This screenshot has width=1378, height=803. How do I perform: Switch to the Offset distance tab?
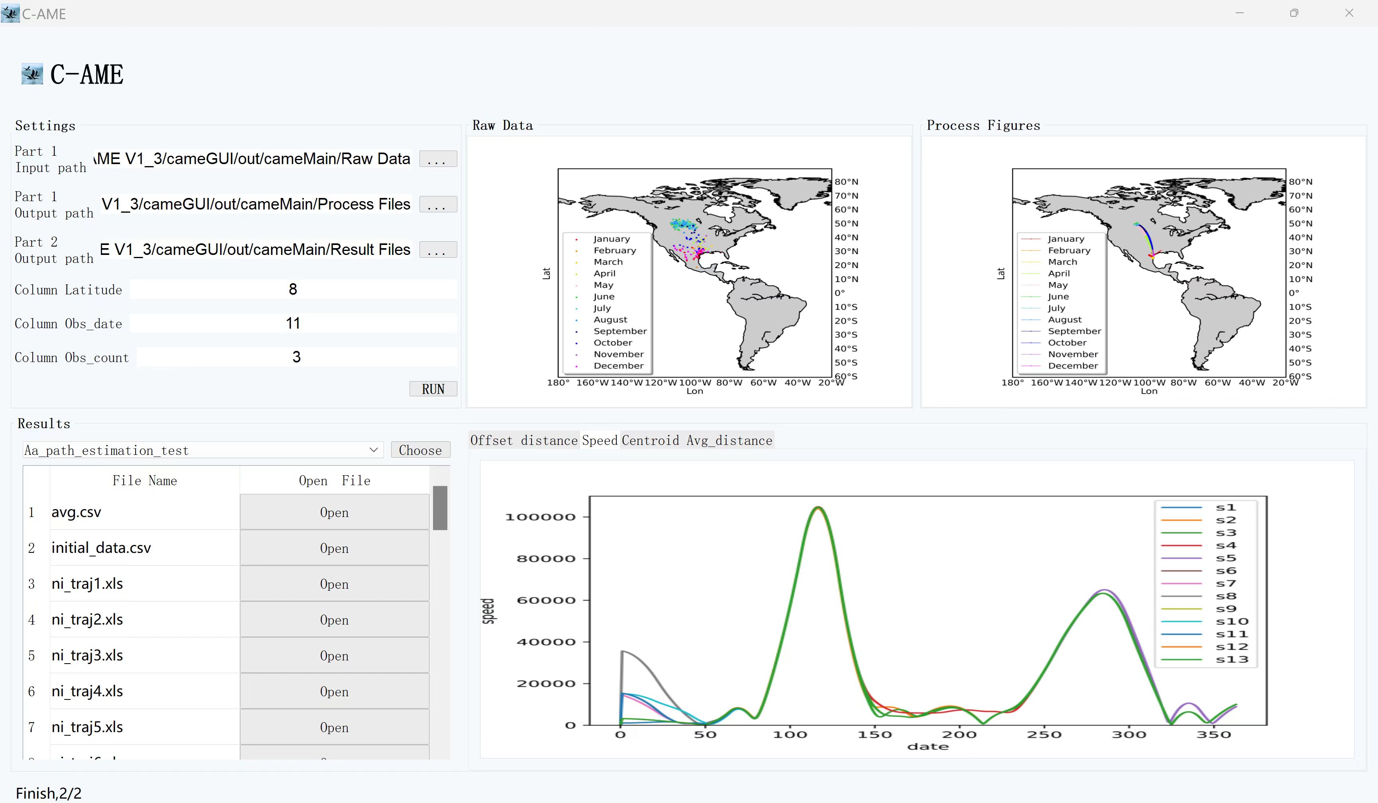coord(523,440)
